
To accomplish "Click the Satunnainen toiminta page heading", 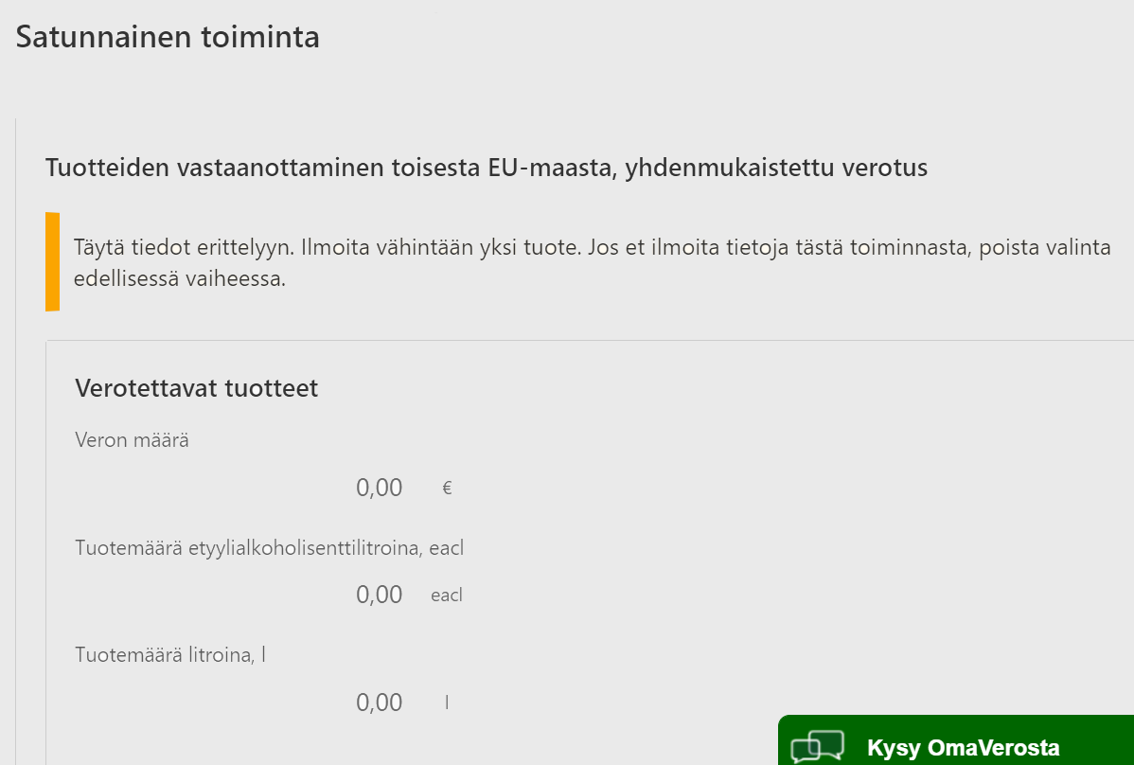I will pyautogui.click(x=168, y=37).
